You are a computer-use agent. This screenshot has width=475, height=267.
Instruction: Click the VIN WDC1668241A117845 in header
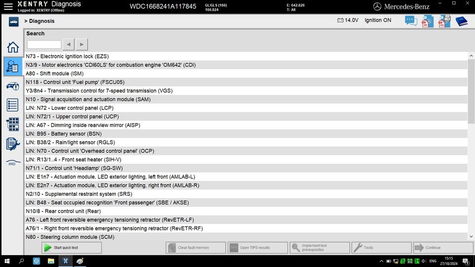pos(163,6)
